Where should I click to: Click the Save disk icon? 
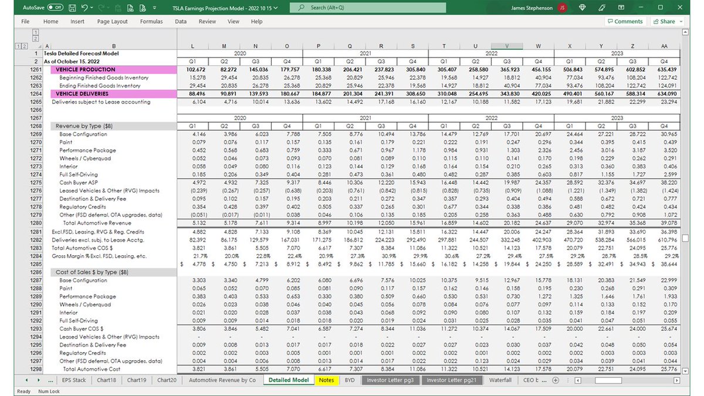coord(72,8)
